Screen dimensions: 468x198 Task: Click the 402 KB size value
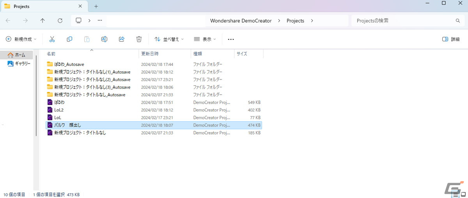point(254,110)
